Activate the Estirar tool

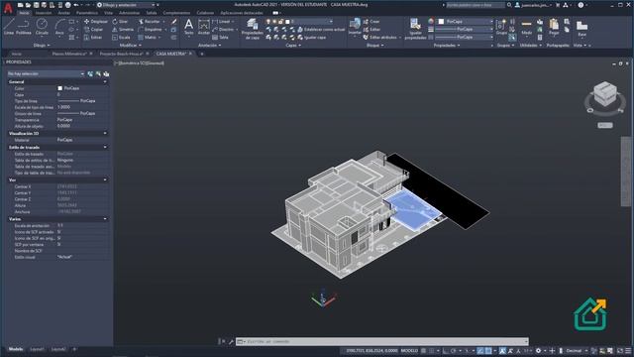click(x=93, y=38)
